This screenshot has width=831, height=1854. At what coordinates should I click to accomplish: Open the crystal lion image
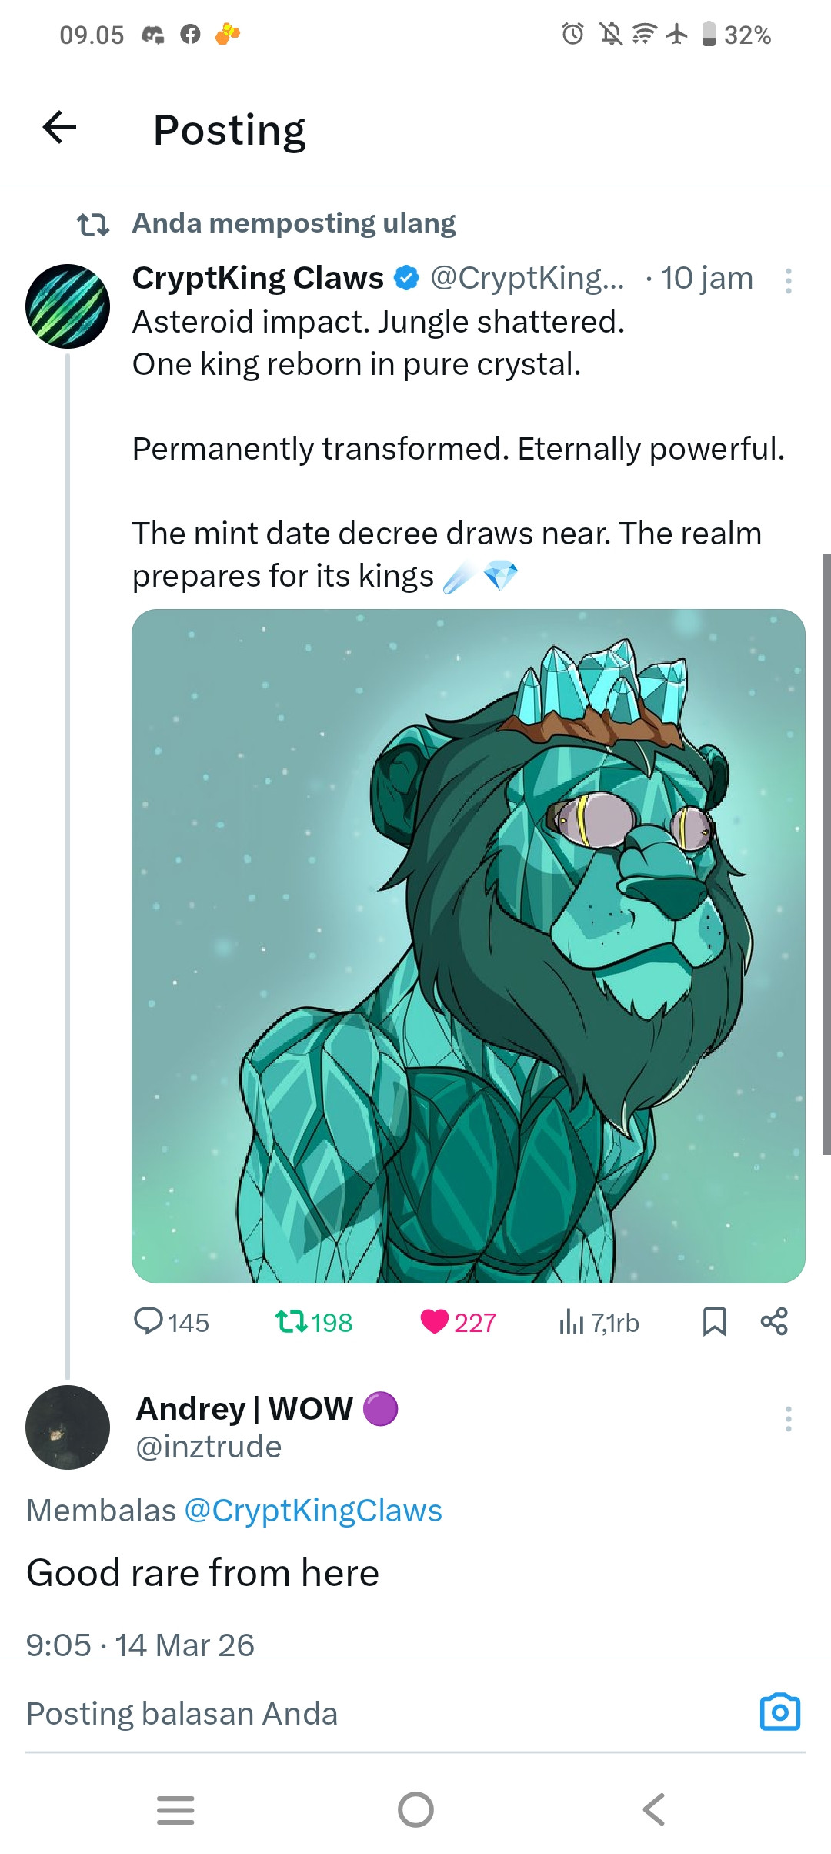[469, 946]
